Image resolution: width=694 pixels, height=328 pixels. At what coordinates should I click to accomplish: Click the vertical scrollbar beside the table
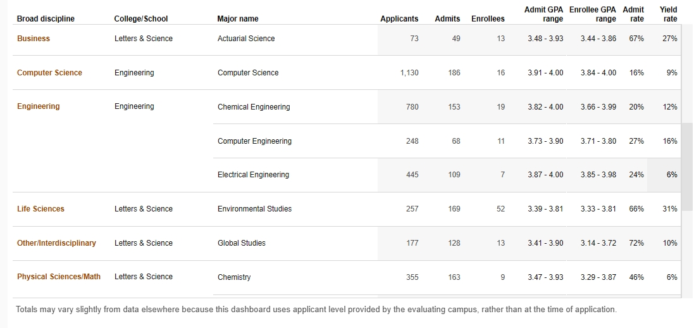(x=686, y=158)
